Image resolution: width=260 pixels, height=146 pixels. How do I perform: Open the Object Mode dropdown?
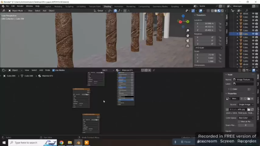click(x=17, y=11)
